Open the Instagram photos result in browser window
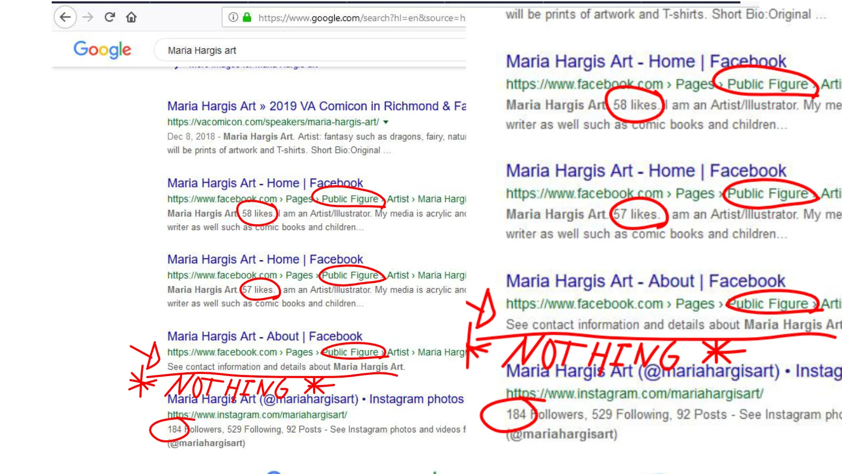The image size is (842, 474). click(316, 399)
